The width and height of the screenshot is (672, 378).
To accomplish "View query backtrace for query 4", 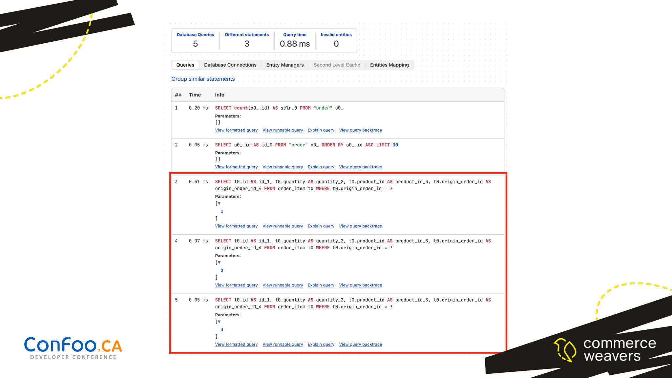I will pyautogui.click(x=360, y=285).
